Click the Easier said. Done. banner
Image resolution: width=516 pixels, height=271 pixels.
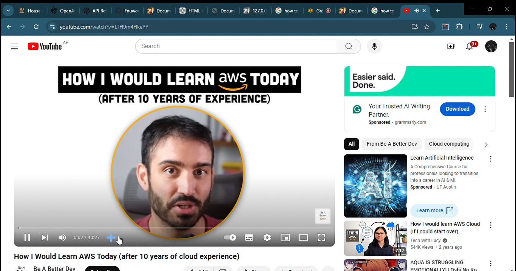coord(419,81)
